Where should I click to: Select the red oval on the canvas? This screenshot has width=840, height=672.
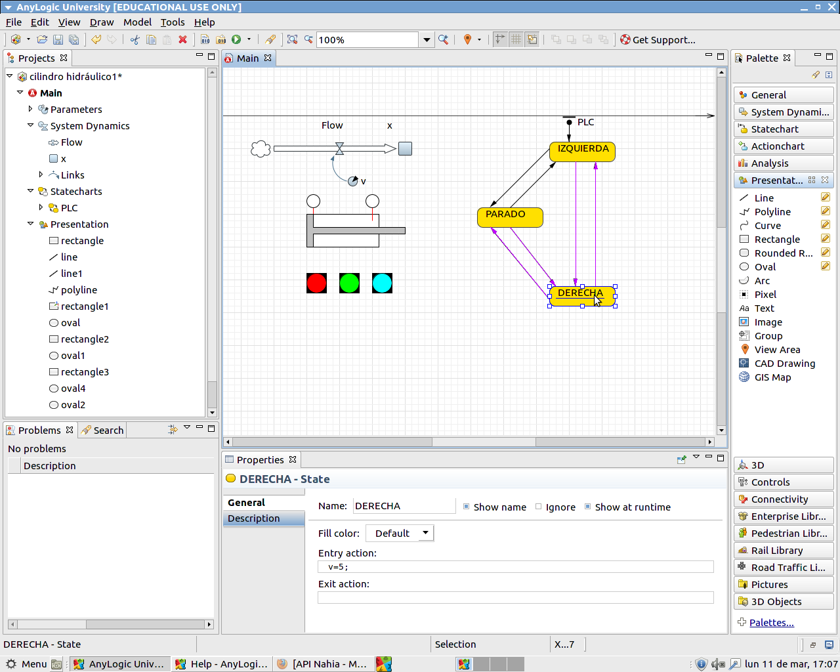(x=316, y=283)
